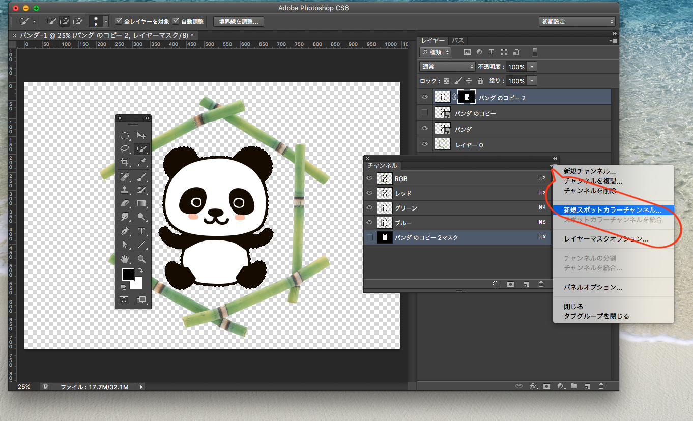The height and width of the screenshot is (421, 693).
Task: Select the Eyedropper tool
Action: coord(141,162)
